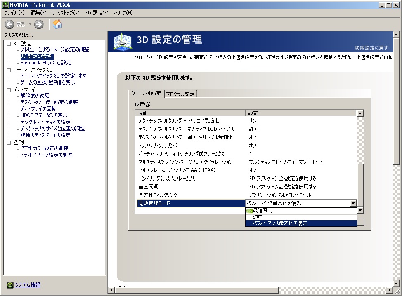Click the Back arrow button
The width and height of the screenshot is (402, 296).
[9, 24]
